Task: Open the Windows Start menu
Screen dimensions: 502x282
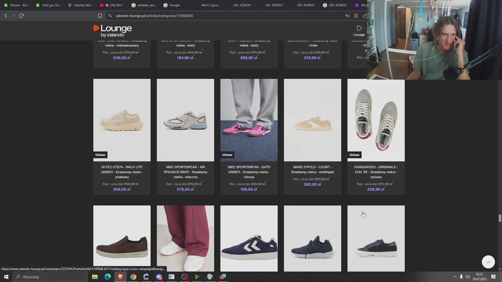Action: (6, 277)
